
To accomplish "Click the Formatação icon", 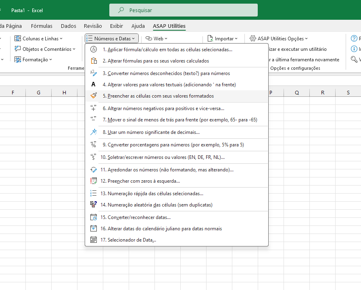I will click(x=18, y=59).
